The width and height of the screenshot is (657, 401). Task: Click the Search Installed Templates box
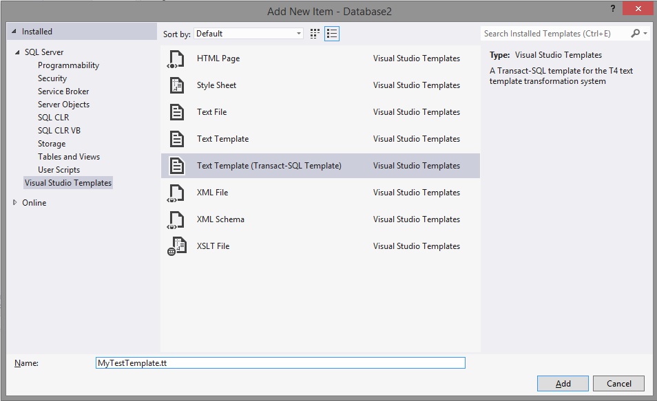click(x=555, y=33)
